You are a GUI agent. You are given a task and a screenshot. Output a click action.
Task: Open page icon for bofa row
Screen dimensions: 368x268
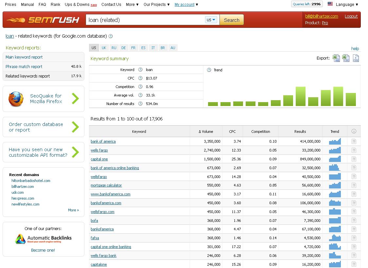pyautogui.click(x=354, y=220)
